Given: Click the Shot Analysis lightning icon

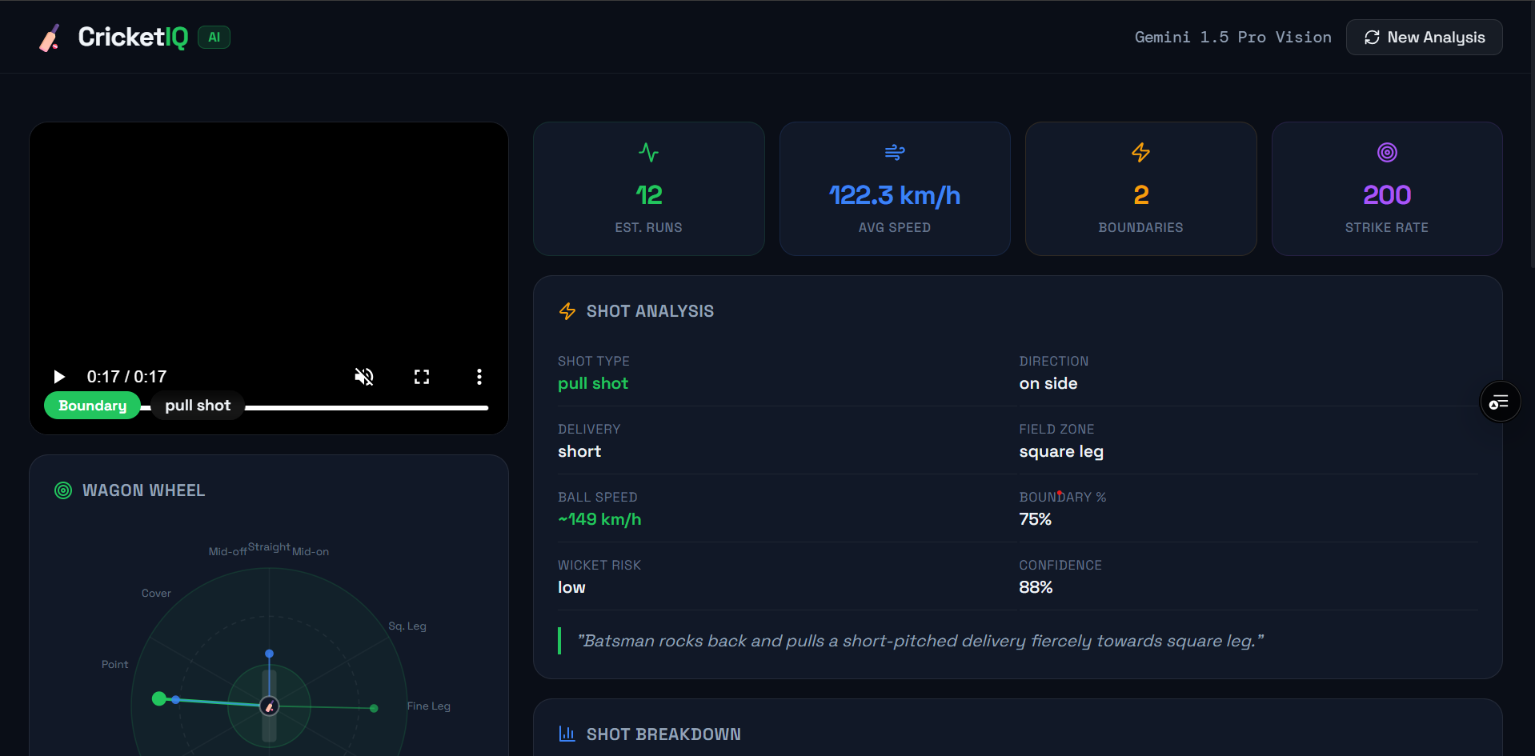Looking at the screenshot, I should pyautogui.click(x=567, y=311).
